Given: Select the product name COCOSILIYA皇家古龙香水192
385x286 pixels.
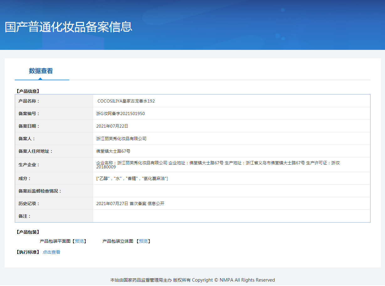Looking at the screenshot, I should pos(126,101).
